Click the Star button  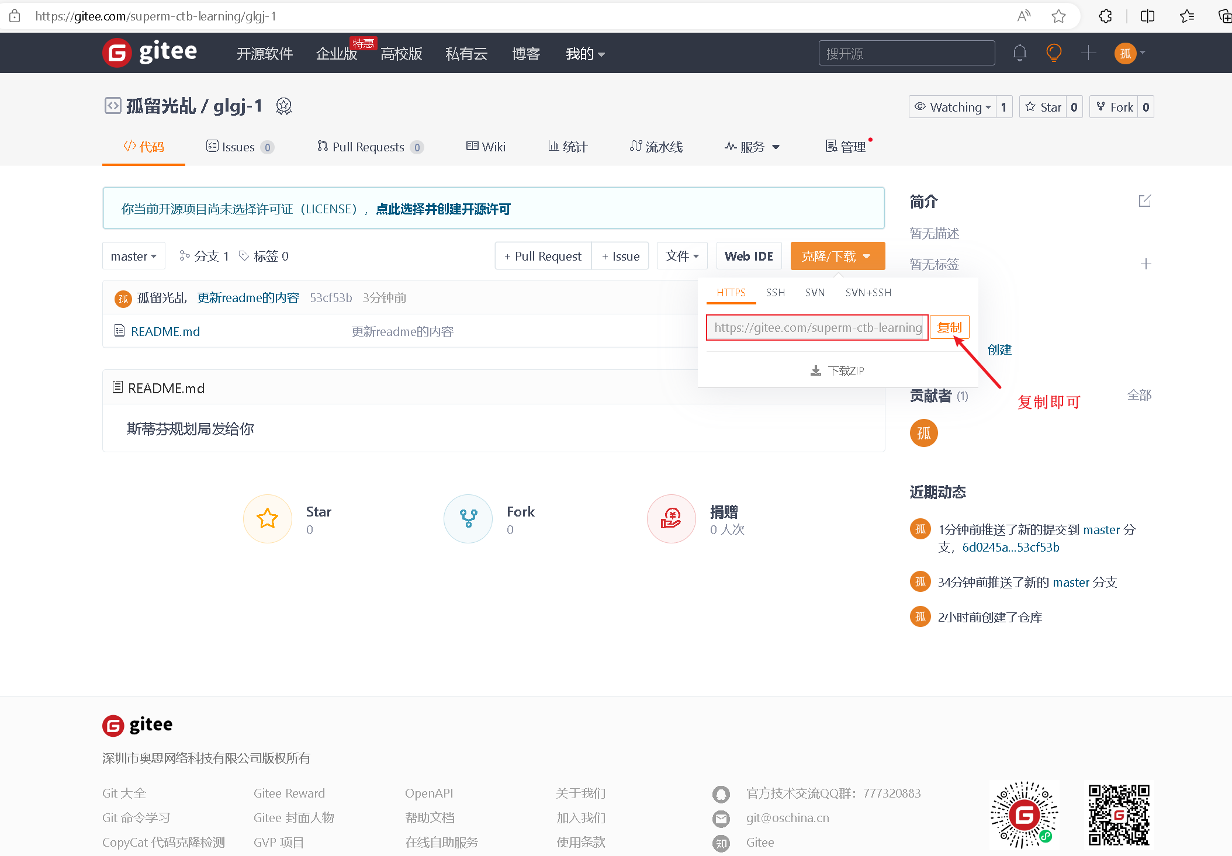click(x=1043, y=107)
